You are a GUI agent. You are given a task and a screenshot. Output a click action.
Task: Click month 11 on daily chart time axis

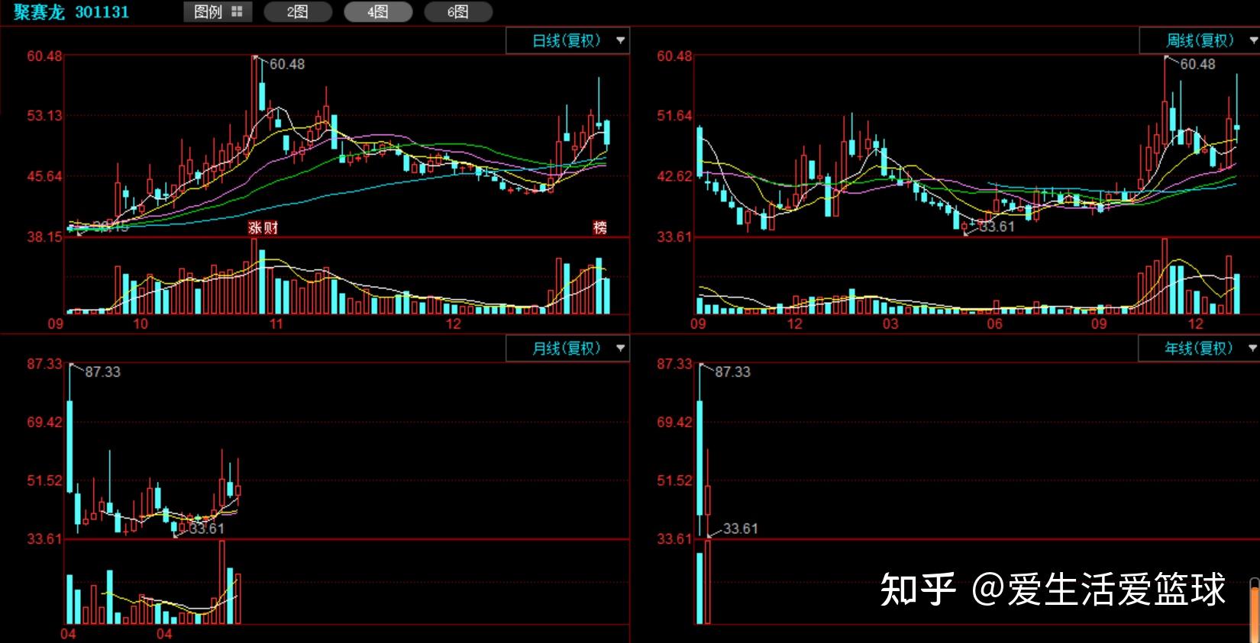276,323
